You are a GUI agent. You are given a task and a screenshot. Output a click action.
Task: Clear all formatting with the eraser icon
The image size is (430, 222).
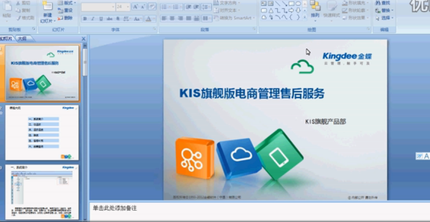click(152, 7)
